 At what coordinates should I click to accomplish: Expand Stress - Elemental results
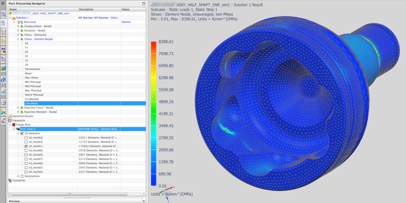click(x=18, y=35)
